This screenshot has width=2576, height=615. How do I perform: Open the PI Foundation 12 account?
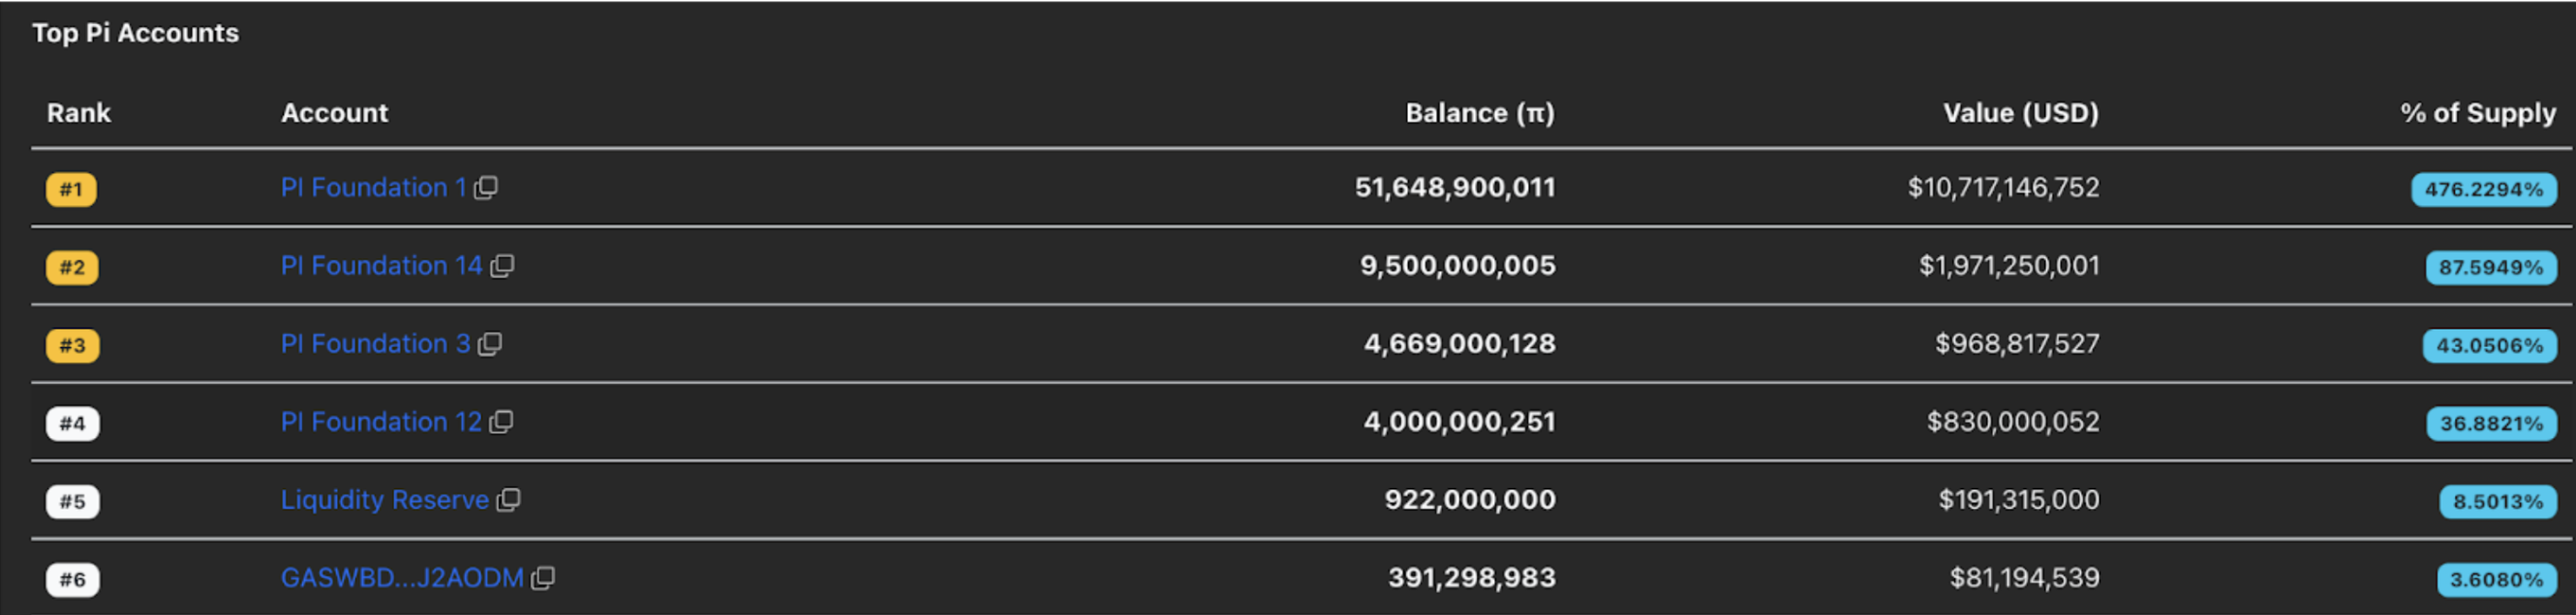coord(382,422)
